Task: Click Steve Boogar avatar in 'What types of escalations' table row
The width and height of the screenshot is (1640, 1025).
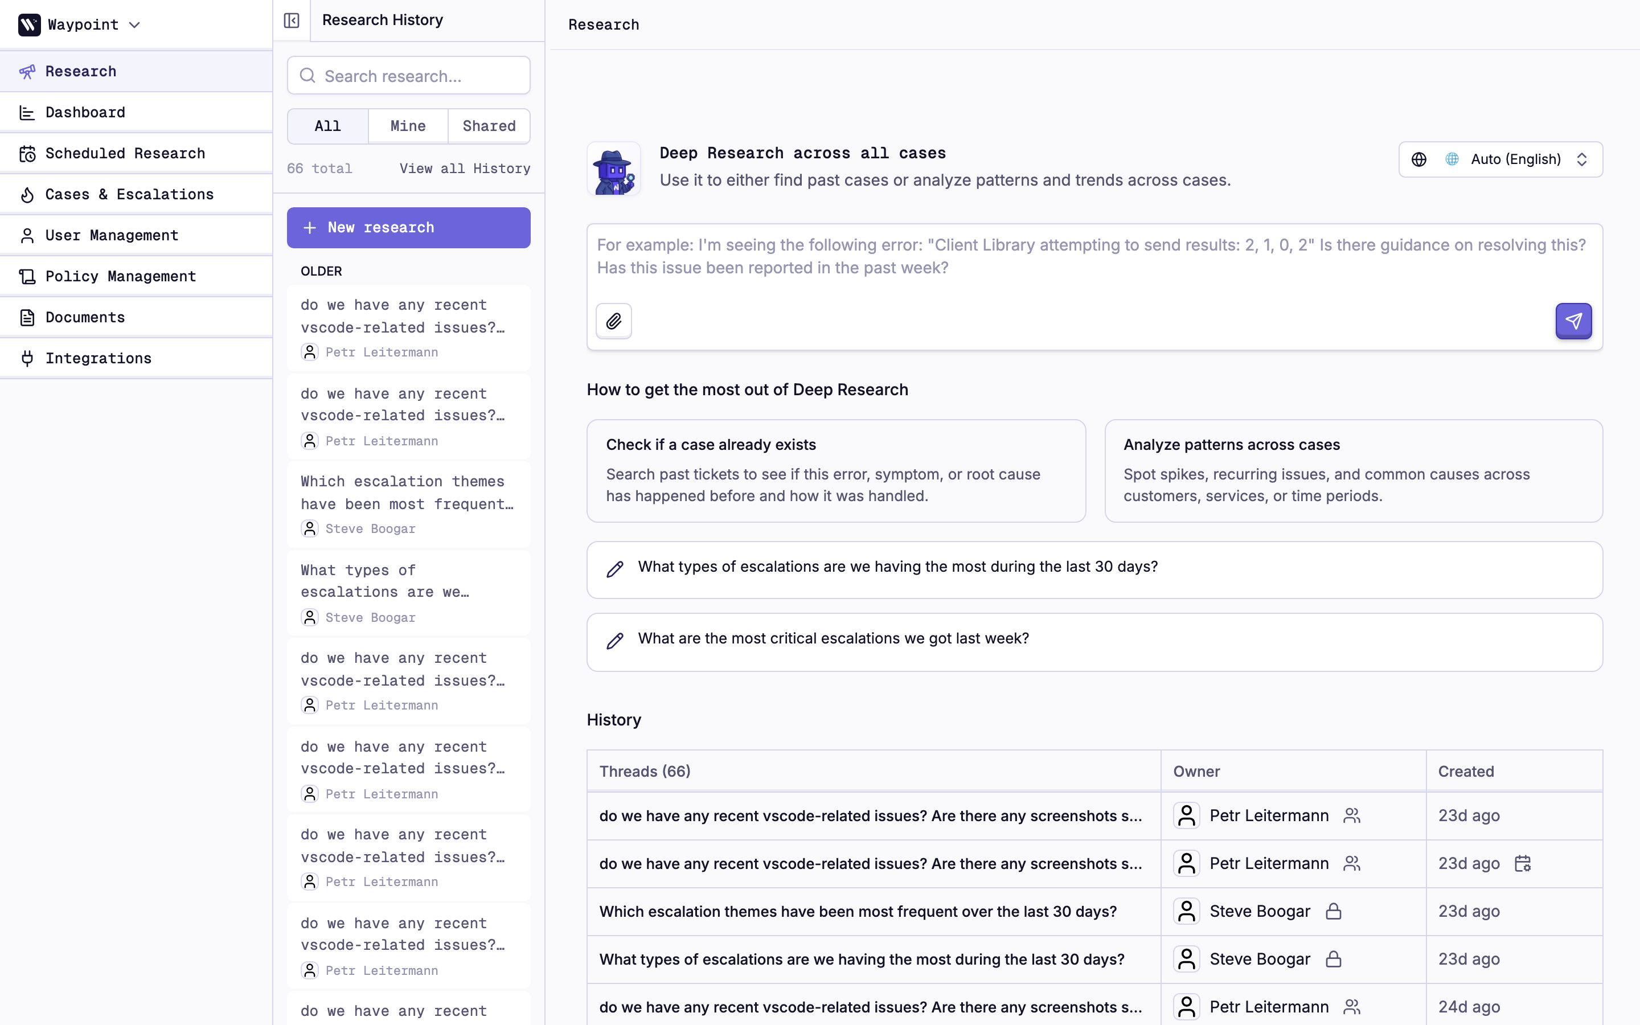Action: (x=1187, y=960)
